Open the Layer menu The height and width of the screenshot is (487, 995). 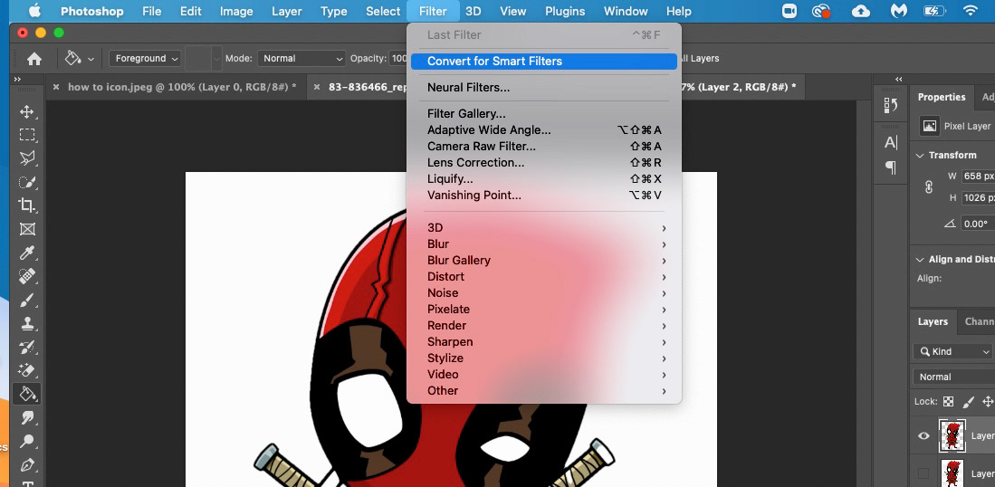[x=286, y=12]
